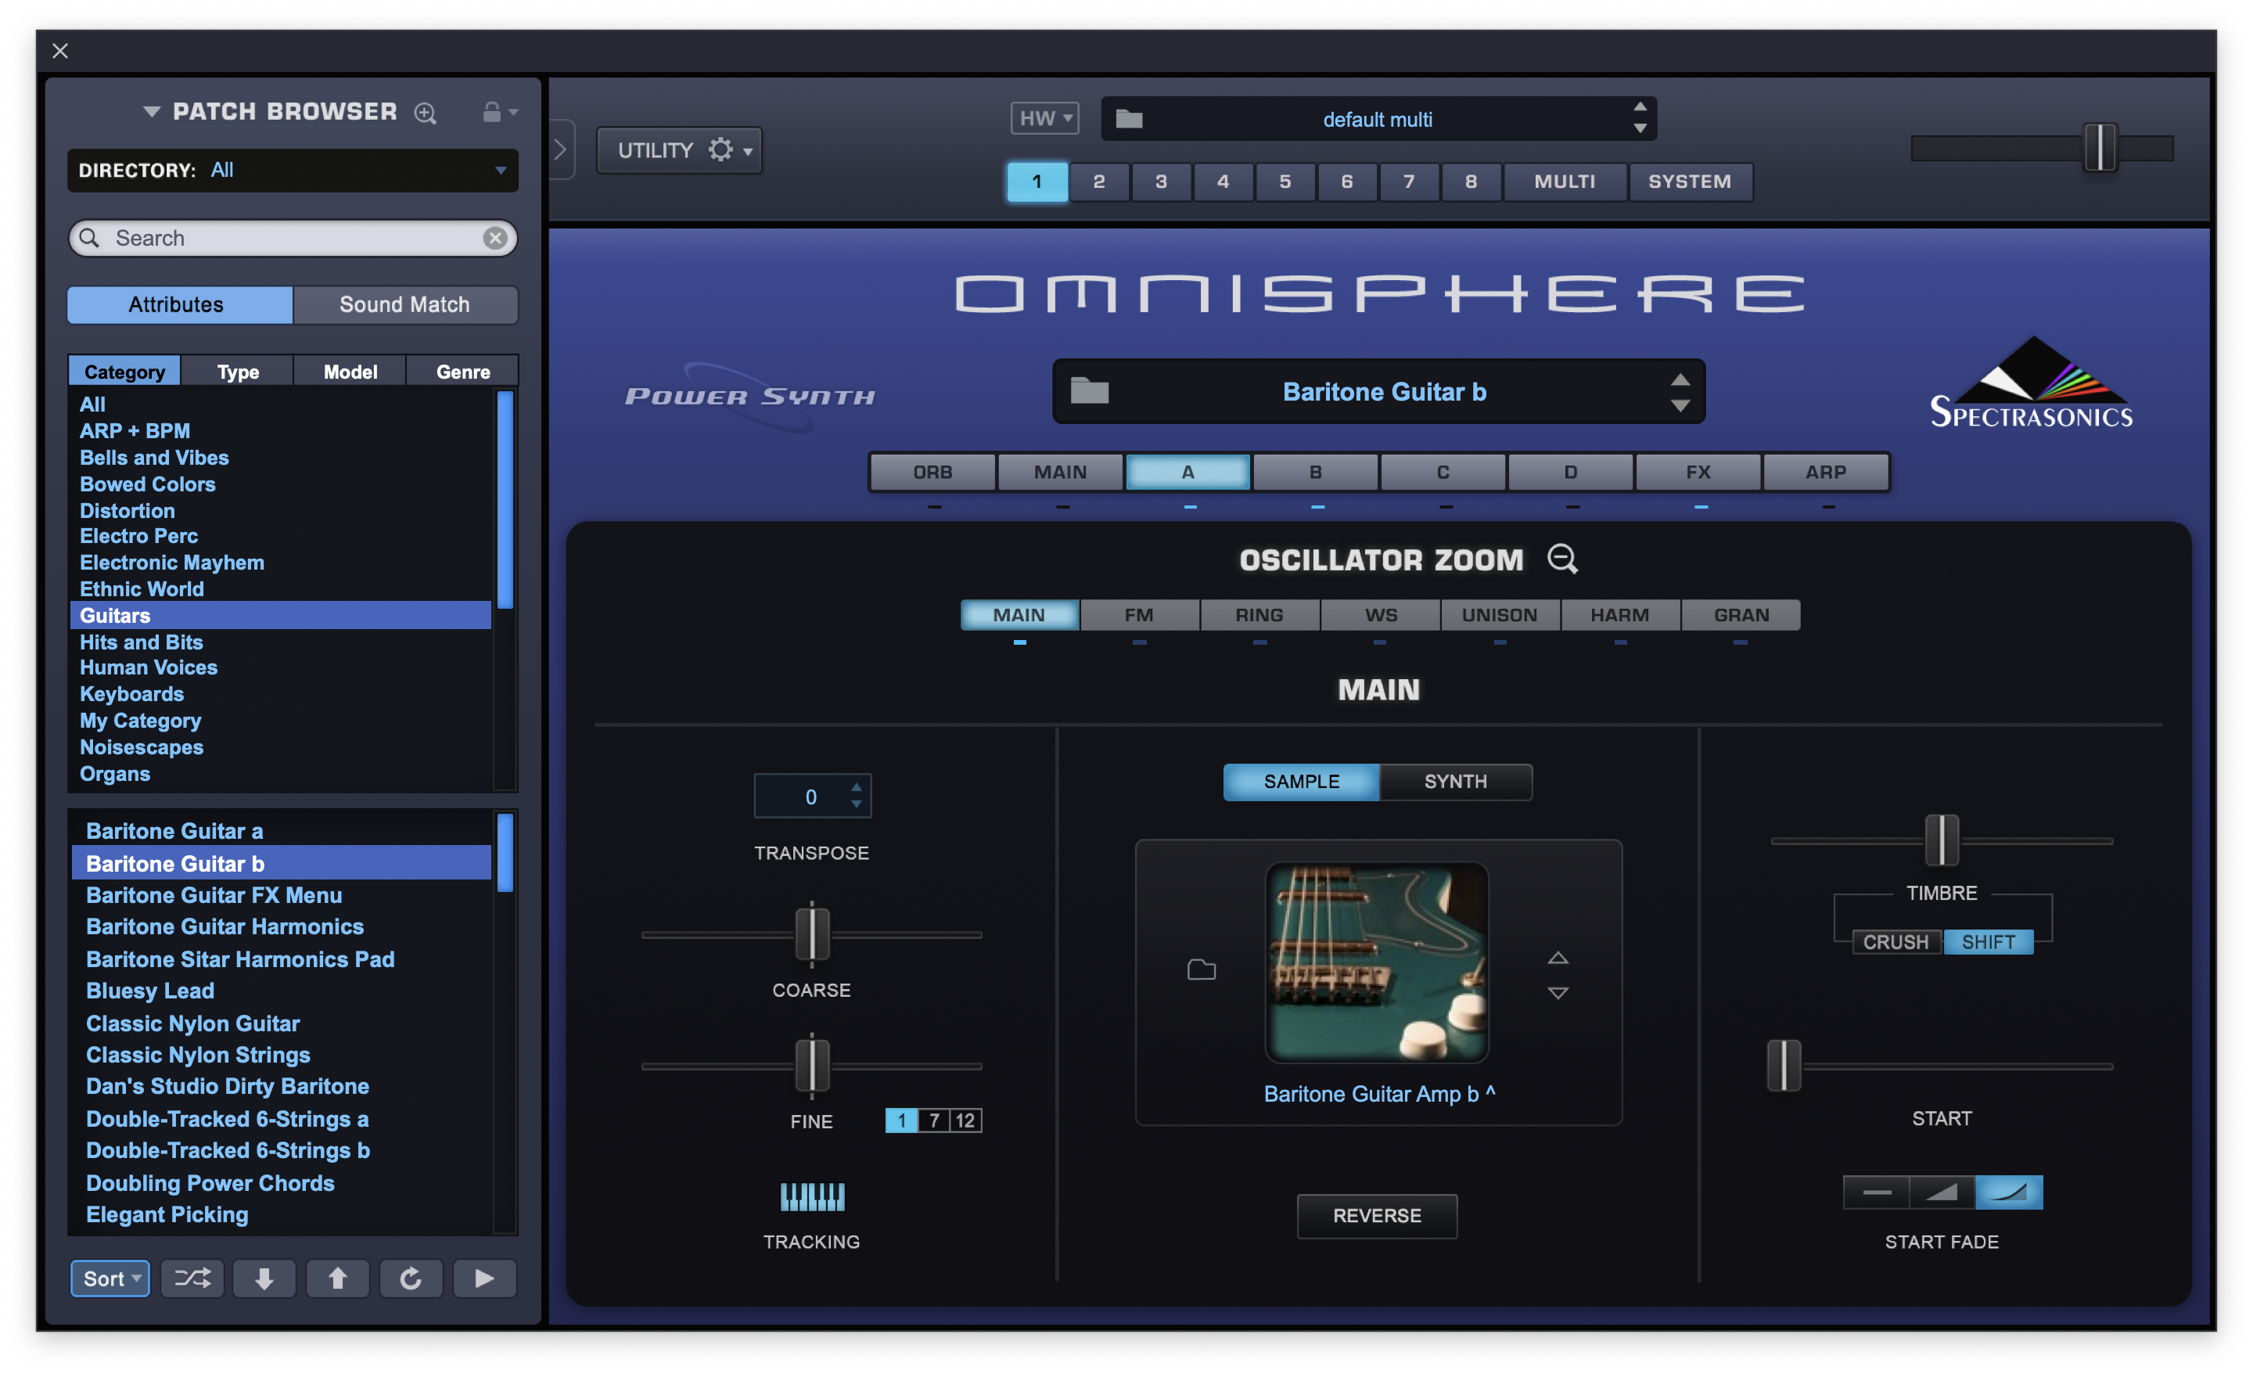
Task: Open the default multi name menu
Action: 1377,119
